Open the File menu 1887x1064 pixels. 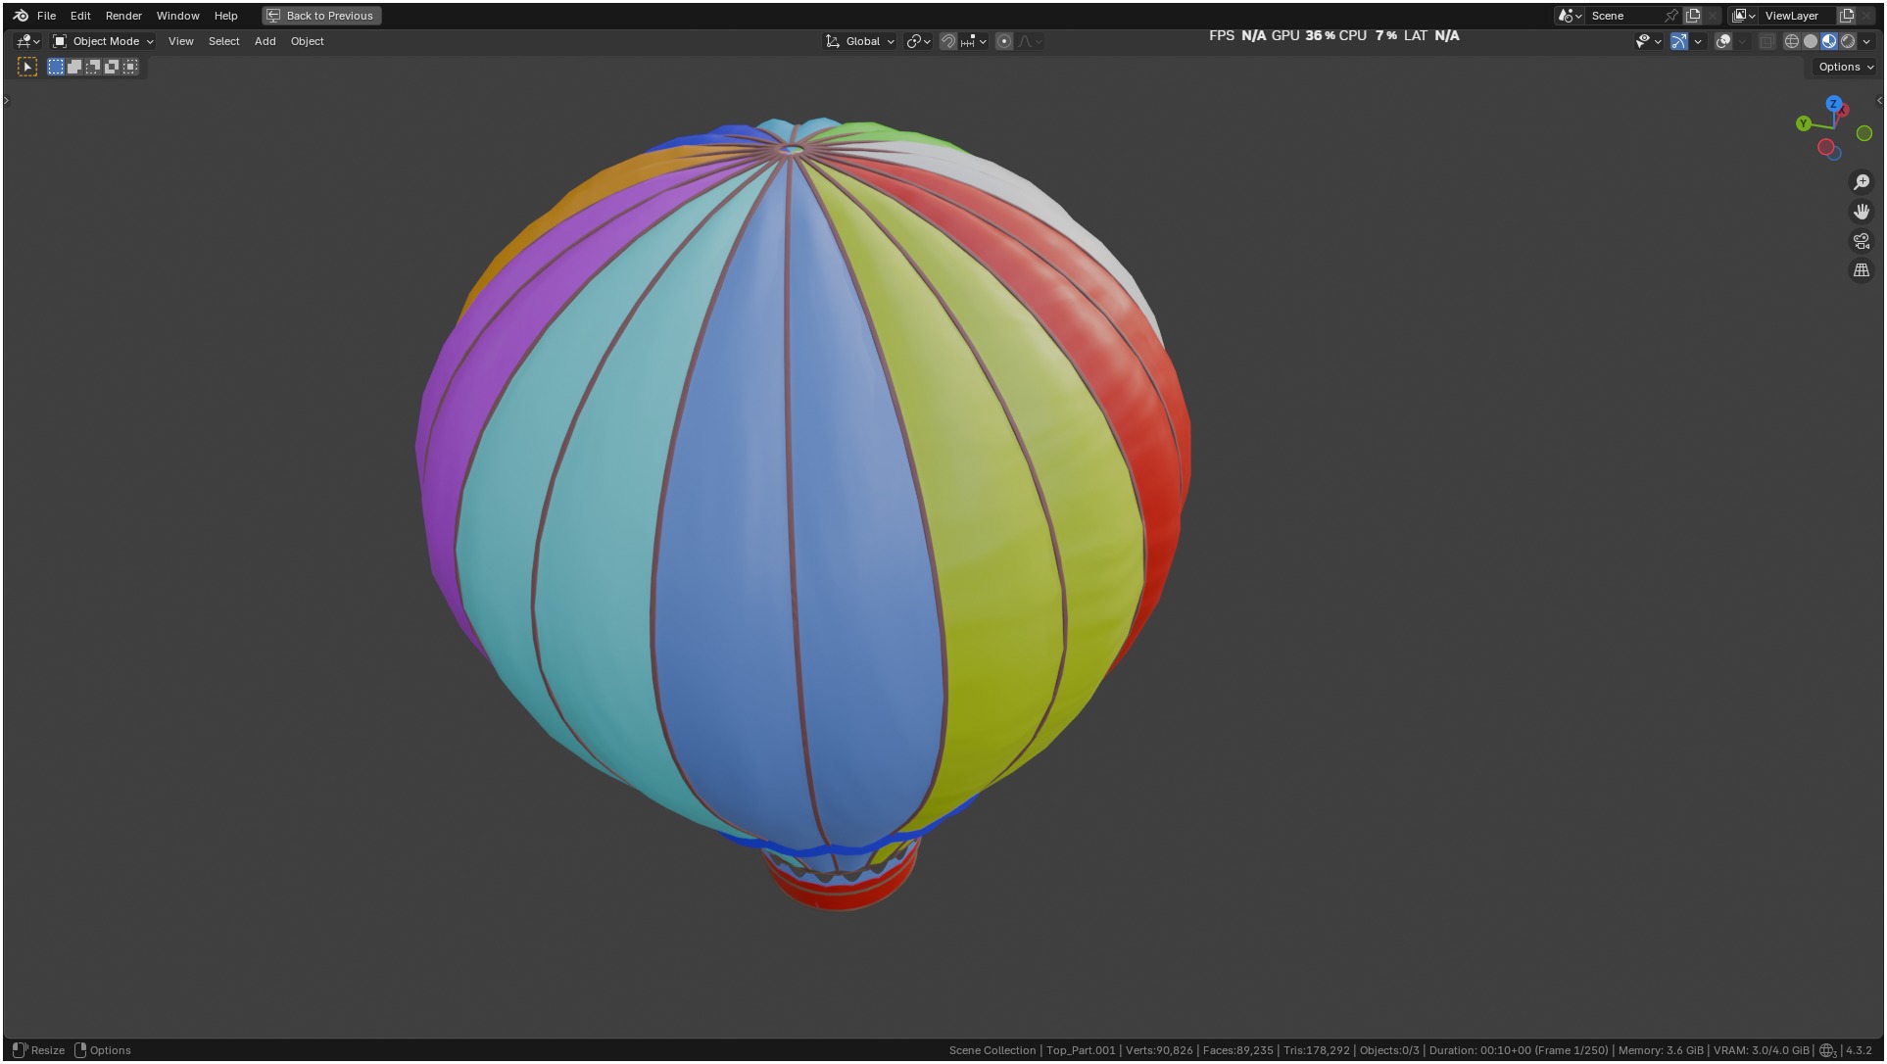coord(46,16)
